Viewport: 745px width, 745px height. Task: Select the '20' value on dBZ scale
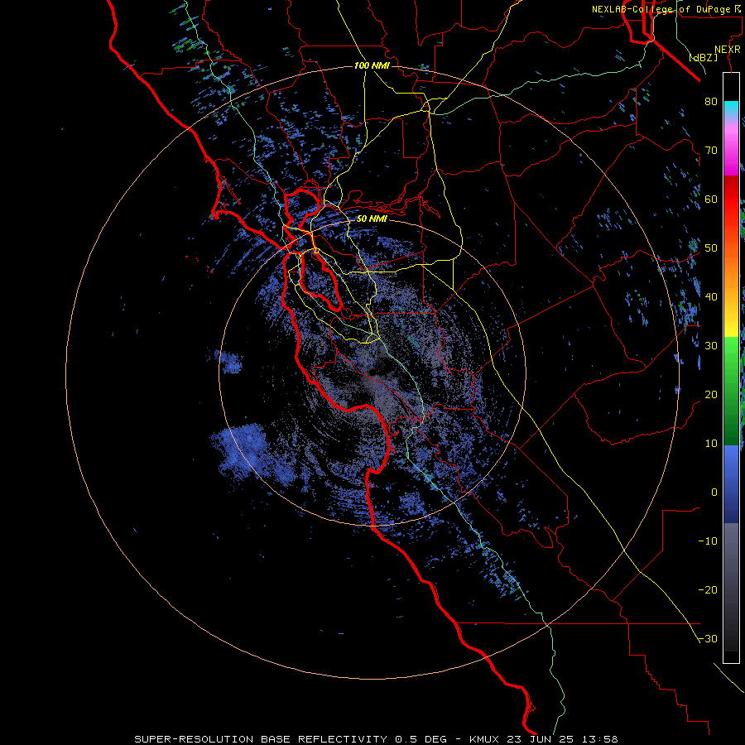pyautogui.click(x=711, y=394)
